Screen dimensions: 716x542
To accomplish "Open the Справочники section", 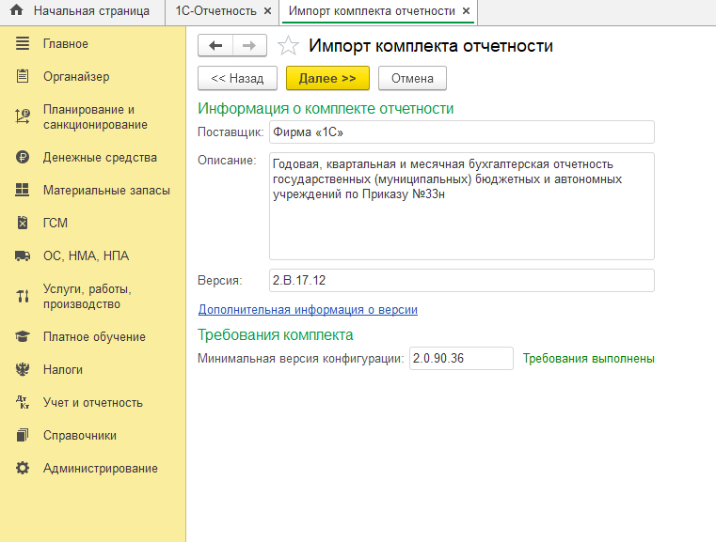I will (79, 435).
